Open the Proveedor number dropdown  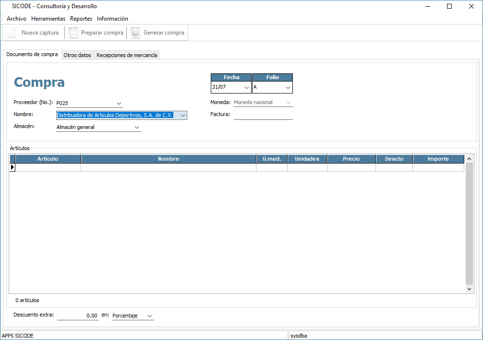(119, 103)
